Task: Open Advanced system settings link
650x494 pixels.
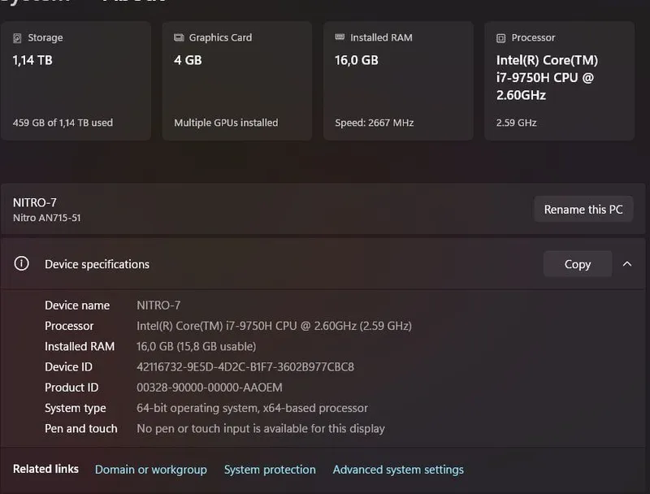Action: [398, 470]
